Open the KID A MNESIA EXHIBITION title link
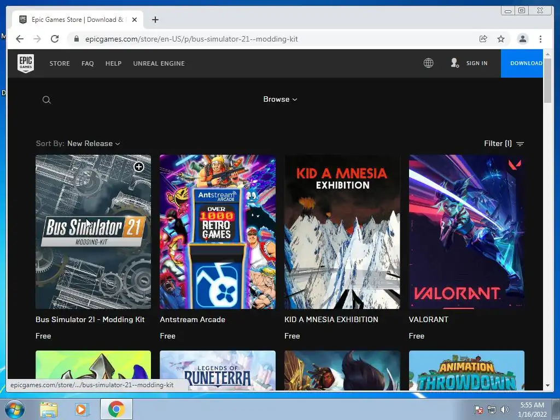The image size is (560, 420). [x=331, y=319]
